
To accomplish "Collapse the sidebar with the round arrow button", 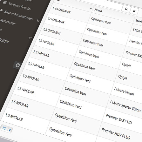I will pyautogui.click(x=18, y=65).
